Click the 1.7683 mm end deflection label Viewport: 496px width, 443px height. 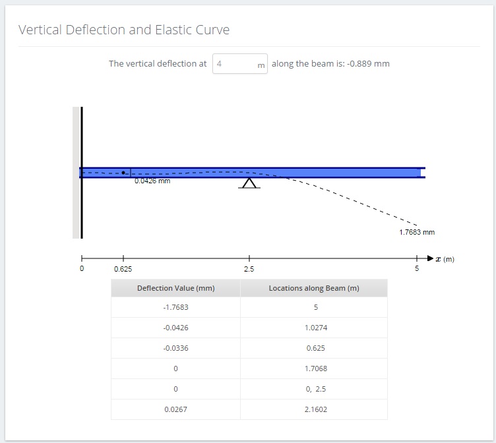(417, 233)
